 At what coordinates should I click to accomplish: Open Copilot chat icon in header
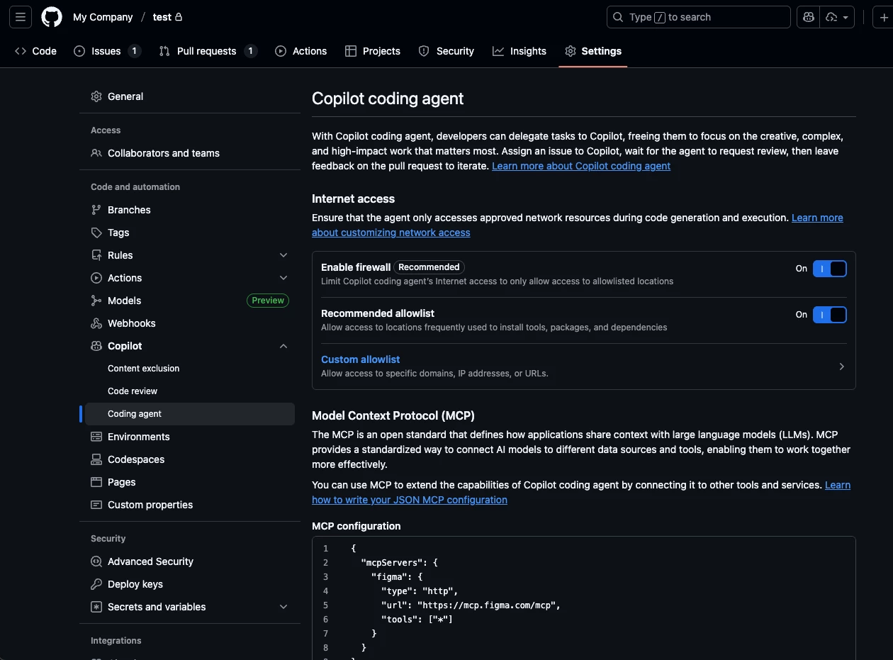click(808, 17)
